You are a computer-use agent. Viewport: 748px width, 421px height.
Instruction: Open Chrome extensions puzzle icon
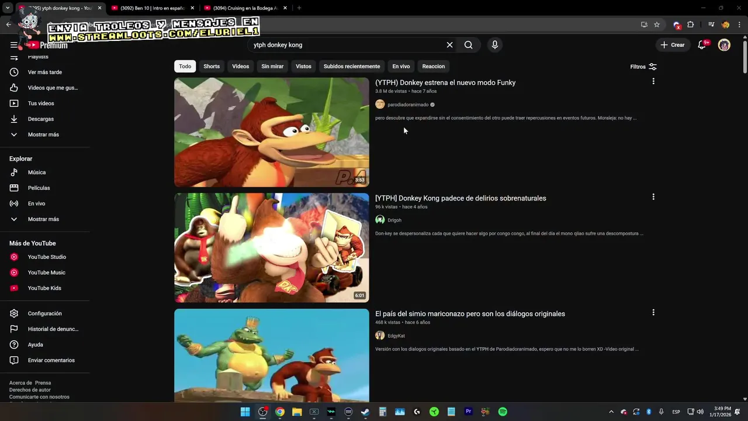[x=690, y=25]
